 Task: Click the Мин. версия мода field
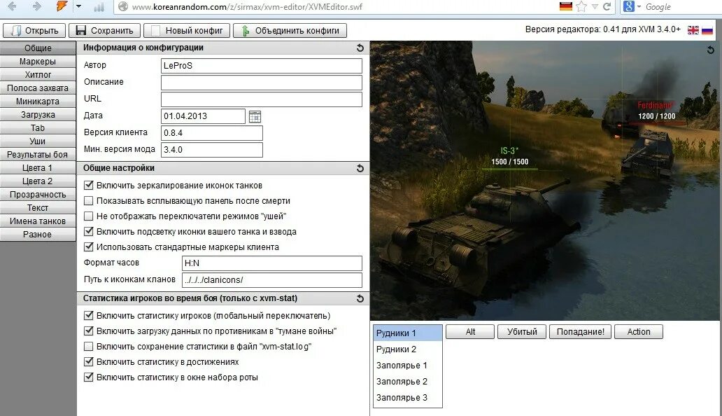click(212, 150)
